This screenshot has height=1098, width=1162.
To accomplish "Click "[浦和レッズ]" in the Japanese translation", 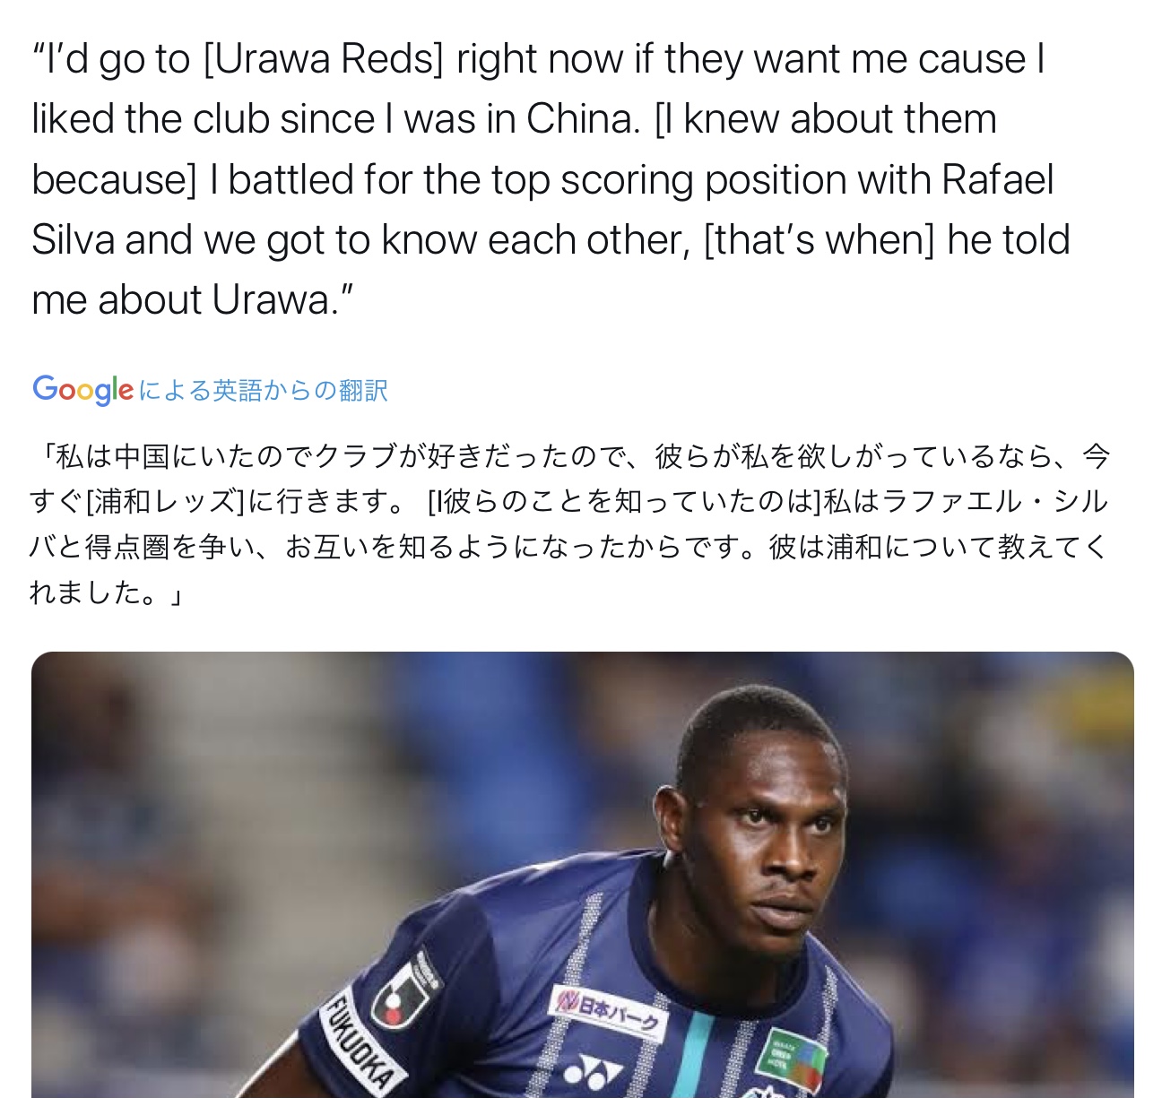I will pyautogui.click(x=165, y=501).
